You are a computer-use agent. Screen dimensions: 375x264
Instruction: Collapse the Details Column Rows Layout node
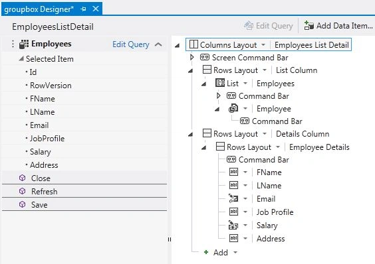click(190, 135)
